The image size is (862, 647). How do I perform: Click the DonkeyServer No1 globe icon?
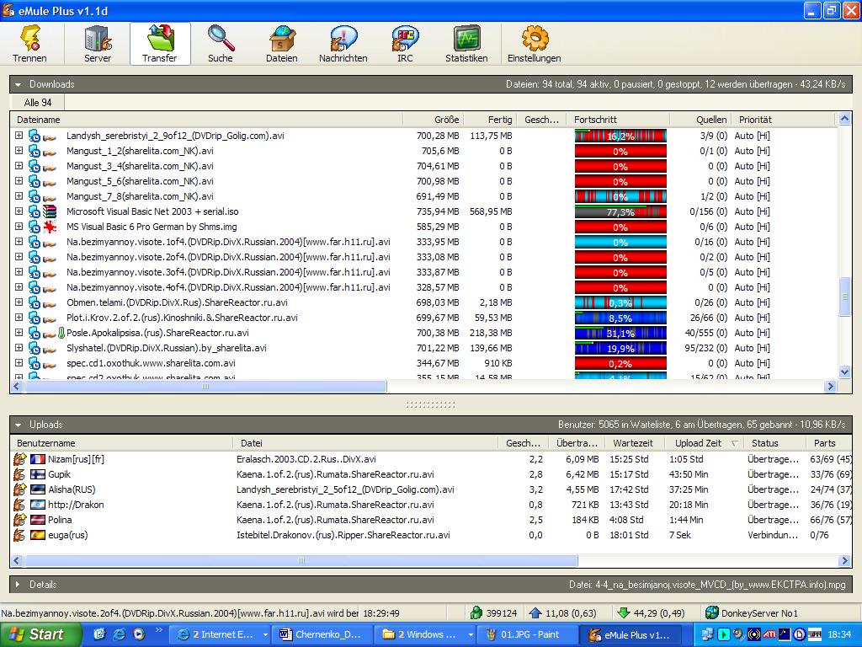pyautogui.click(x=712, y=613)
